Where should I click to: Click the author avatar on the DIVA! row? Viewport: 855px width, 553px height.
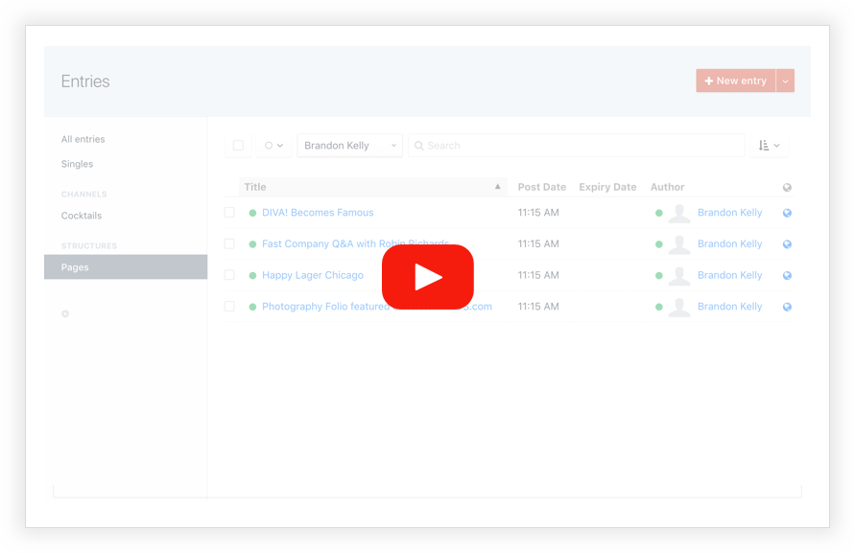pos(679,213)
